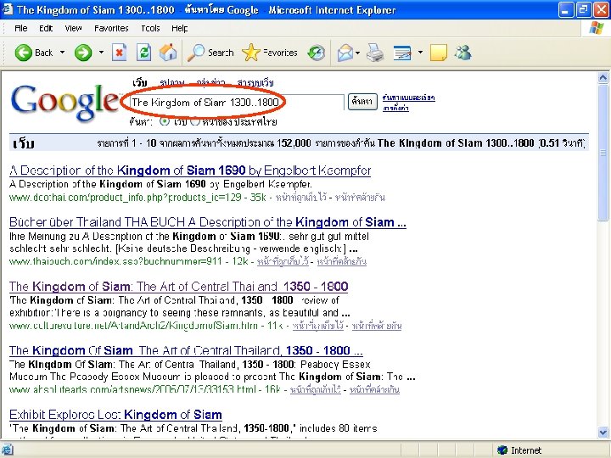Click the yellow note Discuss icon
The image size is (611, 458).
439,53
